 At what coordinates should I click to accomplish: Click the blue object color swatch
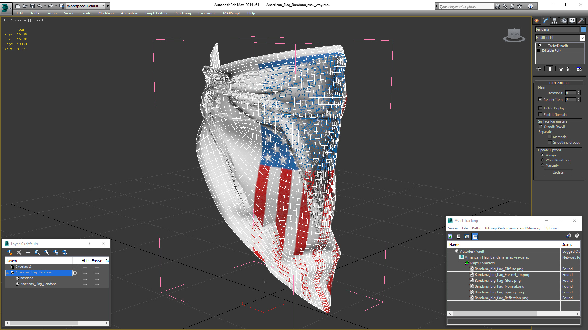[x=583, y=29]
